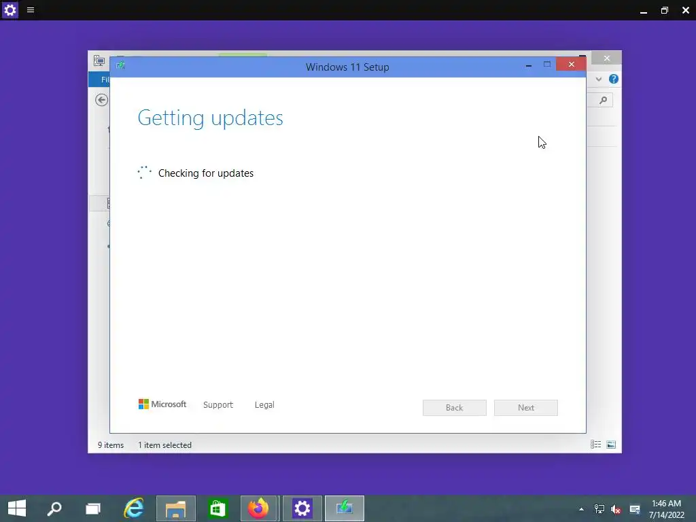
Task: Open the hamburger menu in the top bar
Action: (x=31, y=10)
